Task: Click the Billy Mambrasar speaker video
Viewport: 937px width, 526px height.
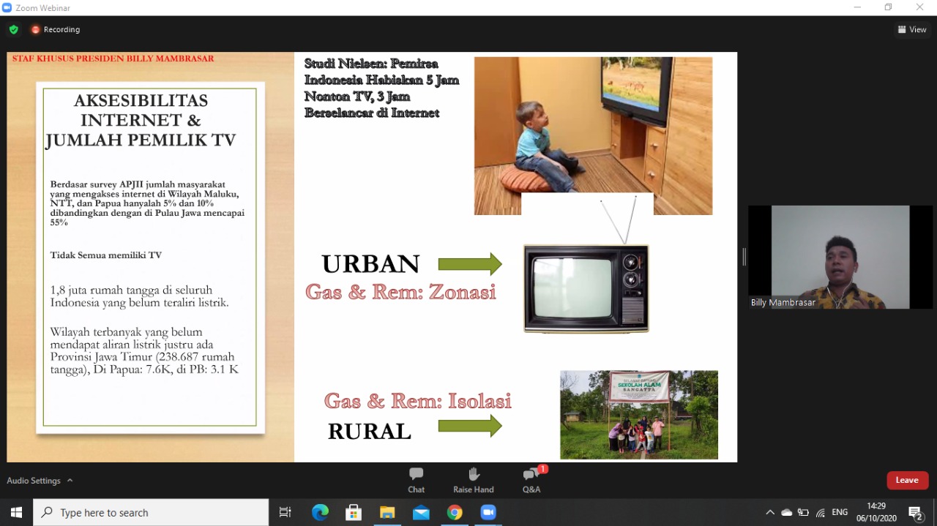Action: [x=840, y=257]
